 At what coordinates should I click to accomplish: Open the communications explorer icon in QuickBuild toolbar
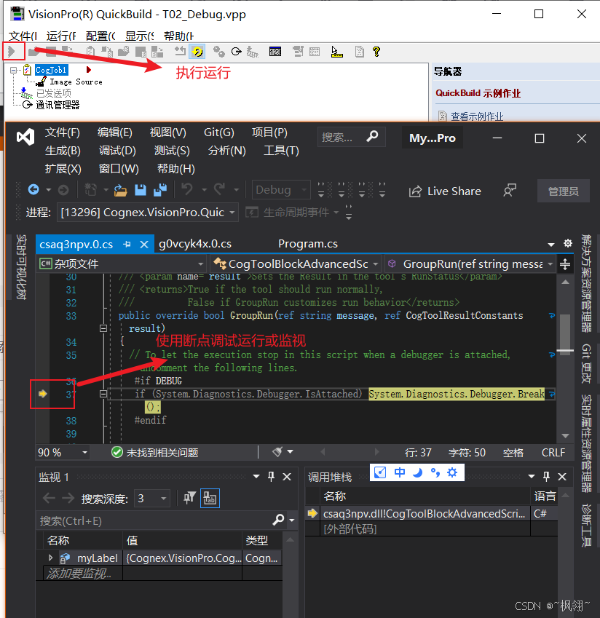[x=237, y=51]
